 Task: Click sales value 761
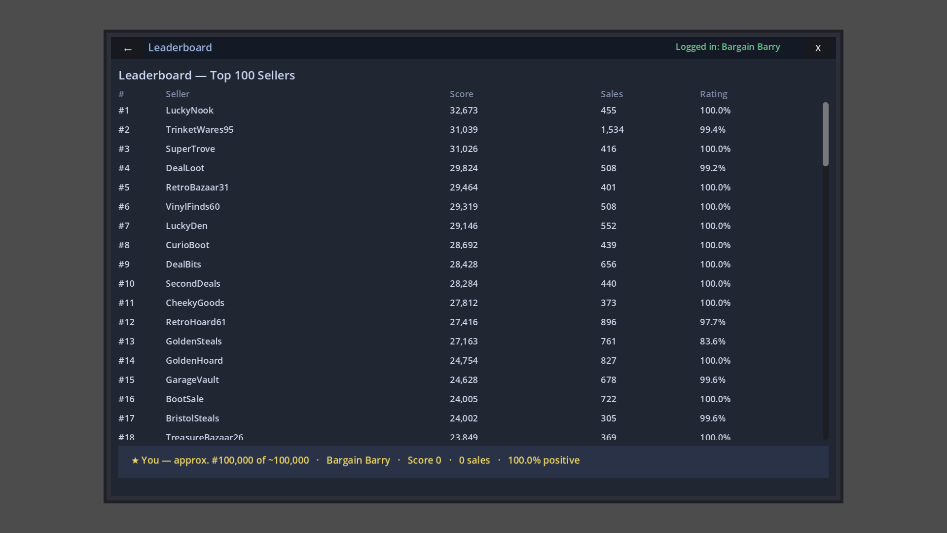608,342
